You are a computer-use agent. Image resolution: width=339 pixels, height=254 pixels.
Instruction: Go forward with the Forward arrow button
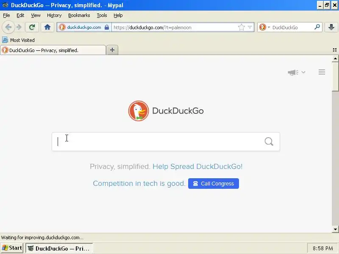pos(19,27)
